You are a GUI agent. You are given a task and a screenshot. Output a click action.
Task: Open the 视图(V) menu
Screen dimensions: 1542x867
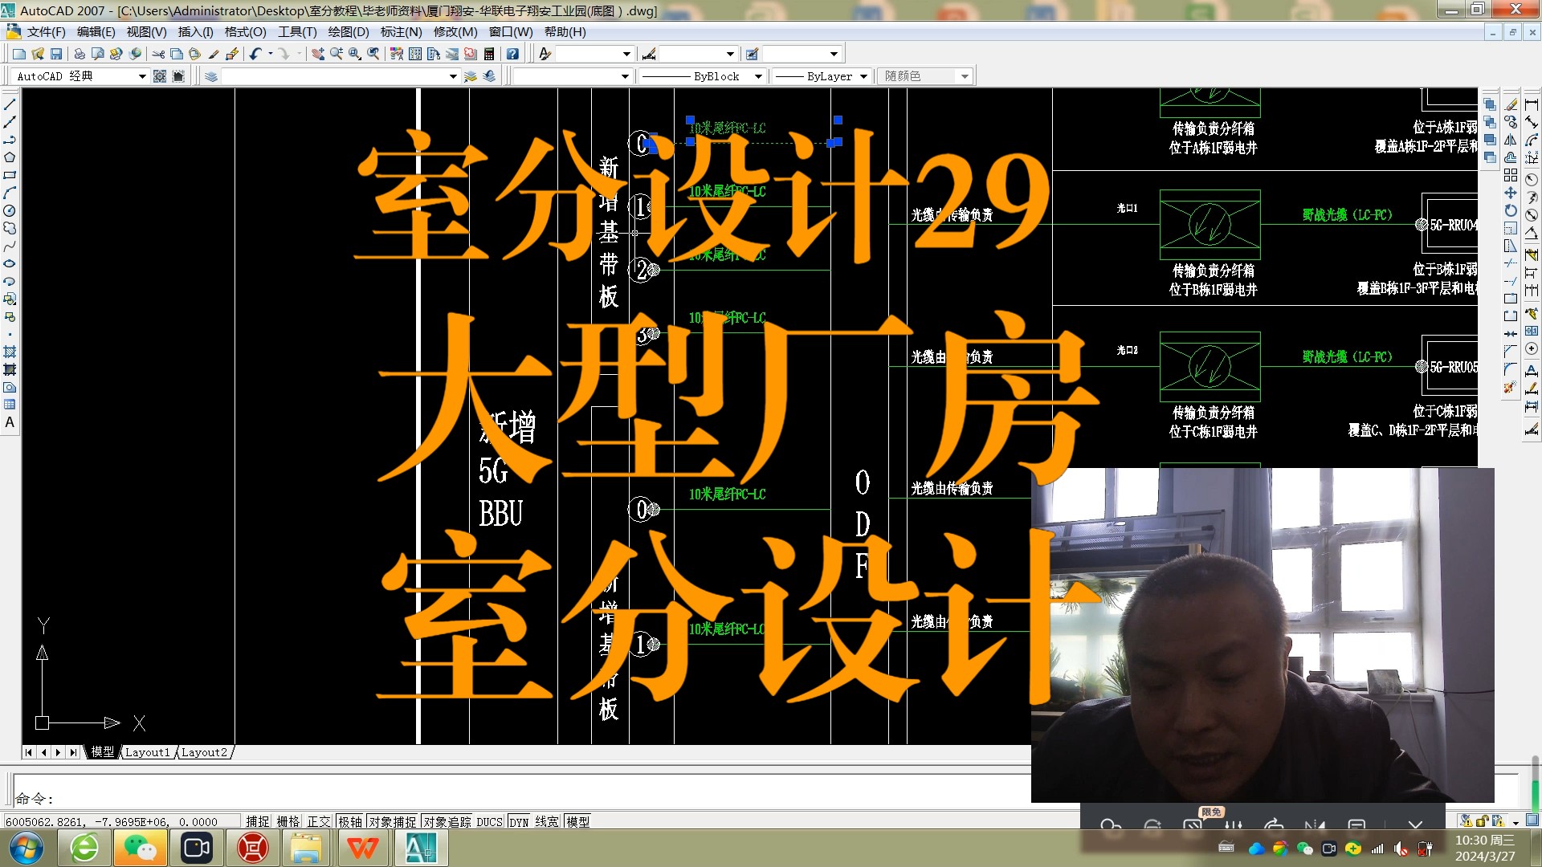click(146, 31)
